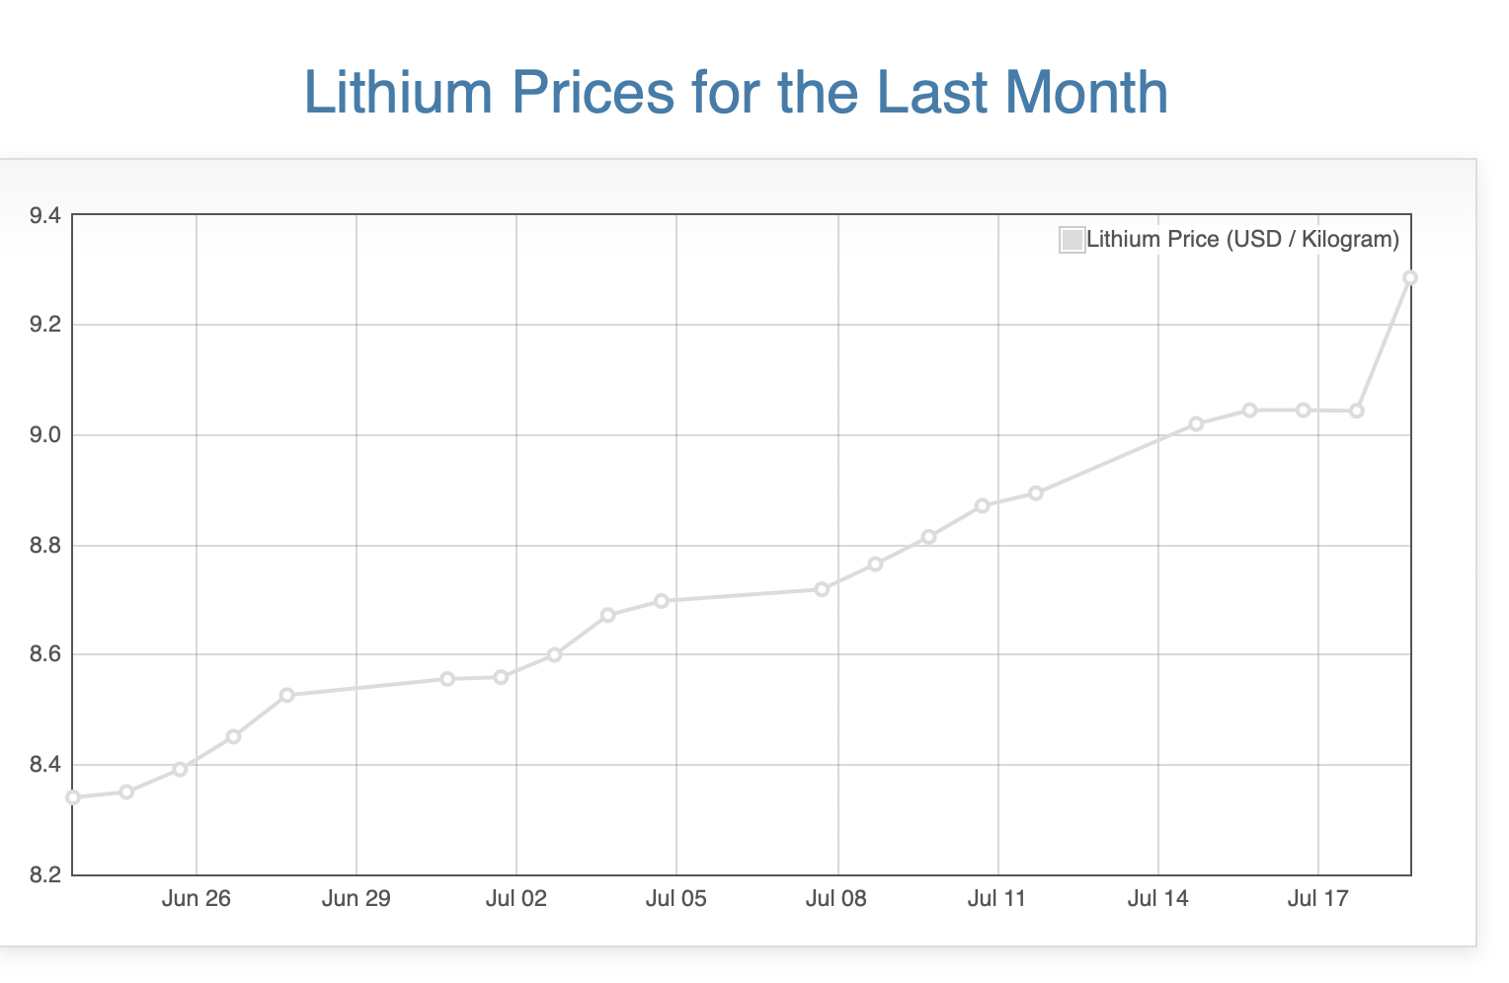Image resolution: width=1509 pixels, height=983 pixels.
Task: Select the "Jul 05" x-axis label
Action: [x=676, y=899]
